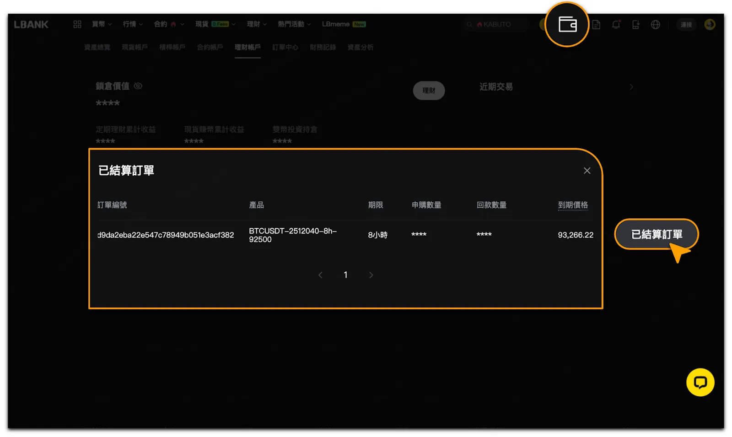Open the language globe icon
This screenshot has height=437, width=732.
(x=655, y=25)
